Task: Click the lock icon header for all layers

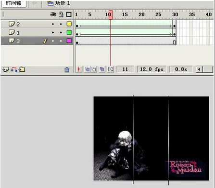Action: tap(61, 14)
